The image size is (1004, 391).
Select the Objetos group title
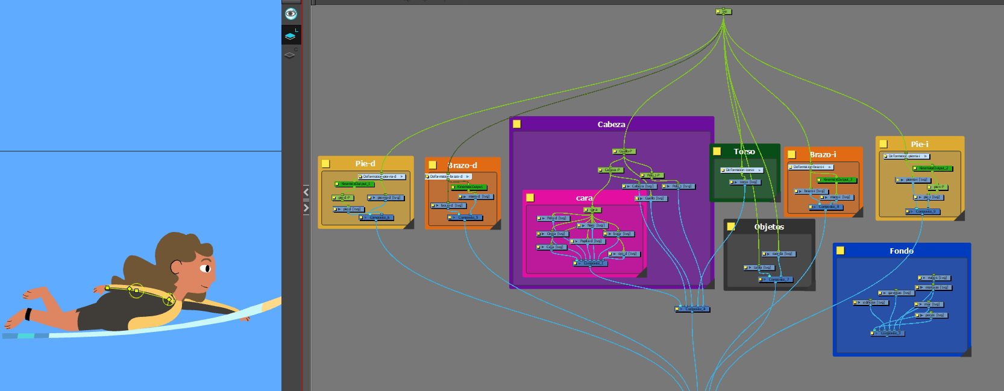[x=769, y=227]
